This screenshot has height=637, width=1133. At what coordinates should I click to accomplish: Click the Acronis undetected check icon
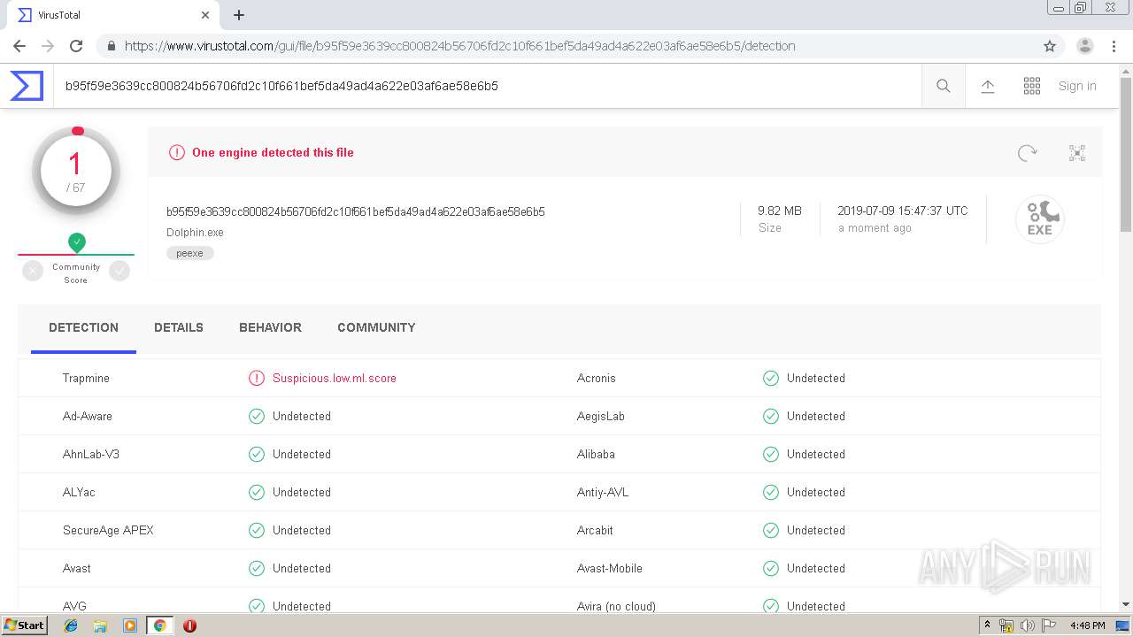point(771,378)
